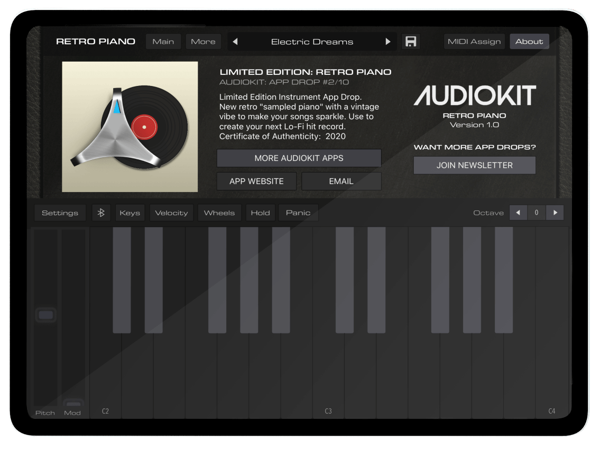
Task: Open the APP WEBSITE link
Action: (256, 181)
